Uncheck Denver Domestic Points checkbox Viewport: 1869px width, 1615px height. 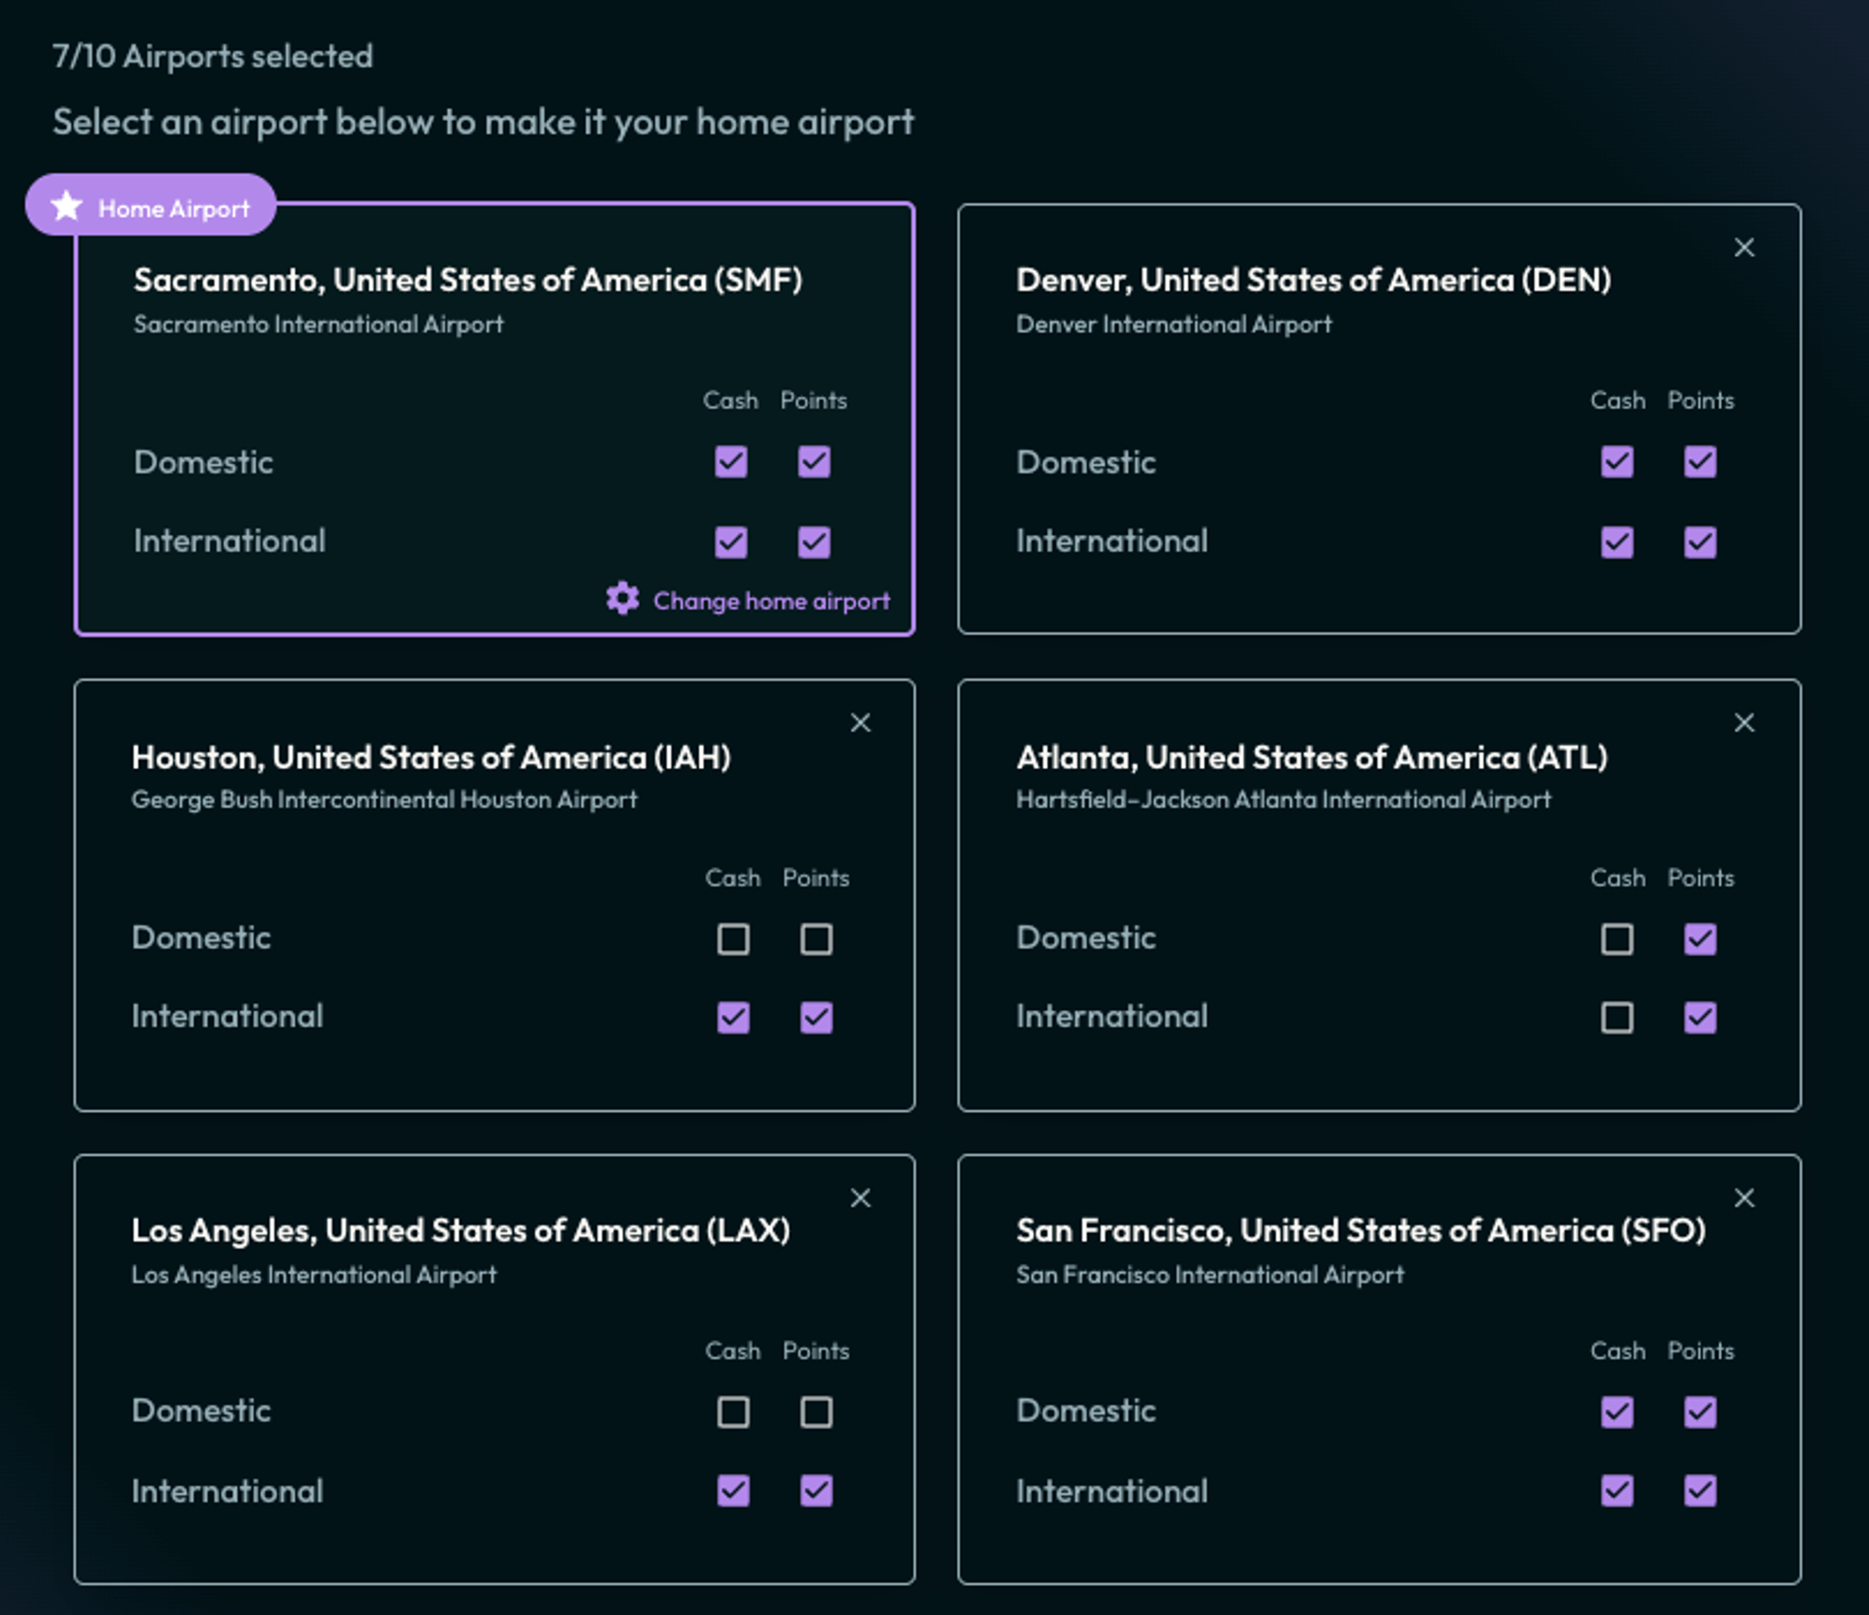pyautogui.click(x=1700, y=462)
